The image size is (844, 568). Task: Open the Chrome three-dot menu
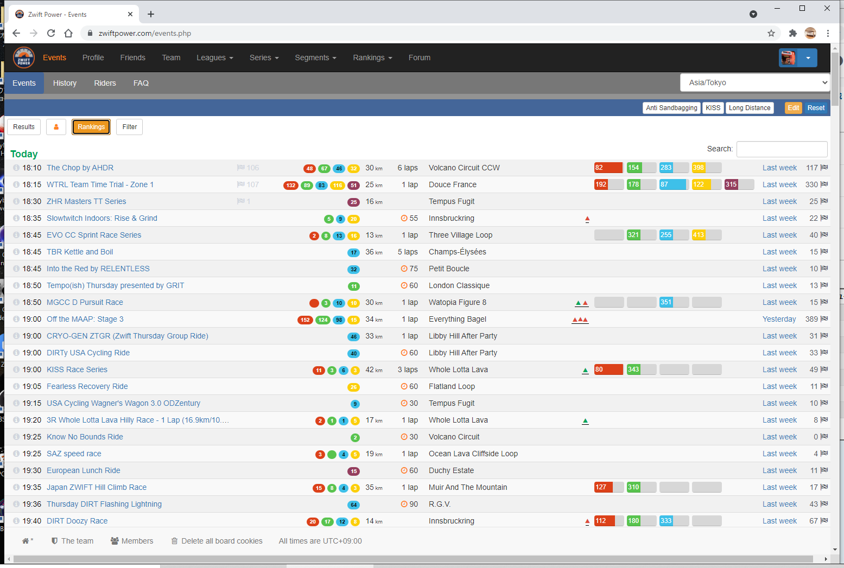click(x=828, y=33)
